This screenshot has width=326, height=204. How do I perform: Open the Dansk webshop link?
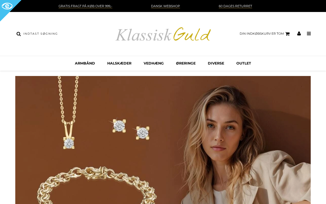[166, 6]
